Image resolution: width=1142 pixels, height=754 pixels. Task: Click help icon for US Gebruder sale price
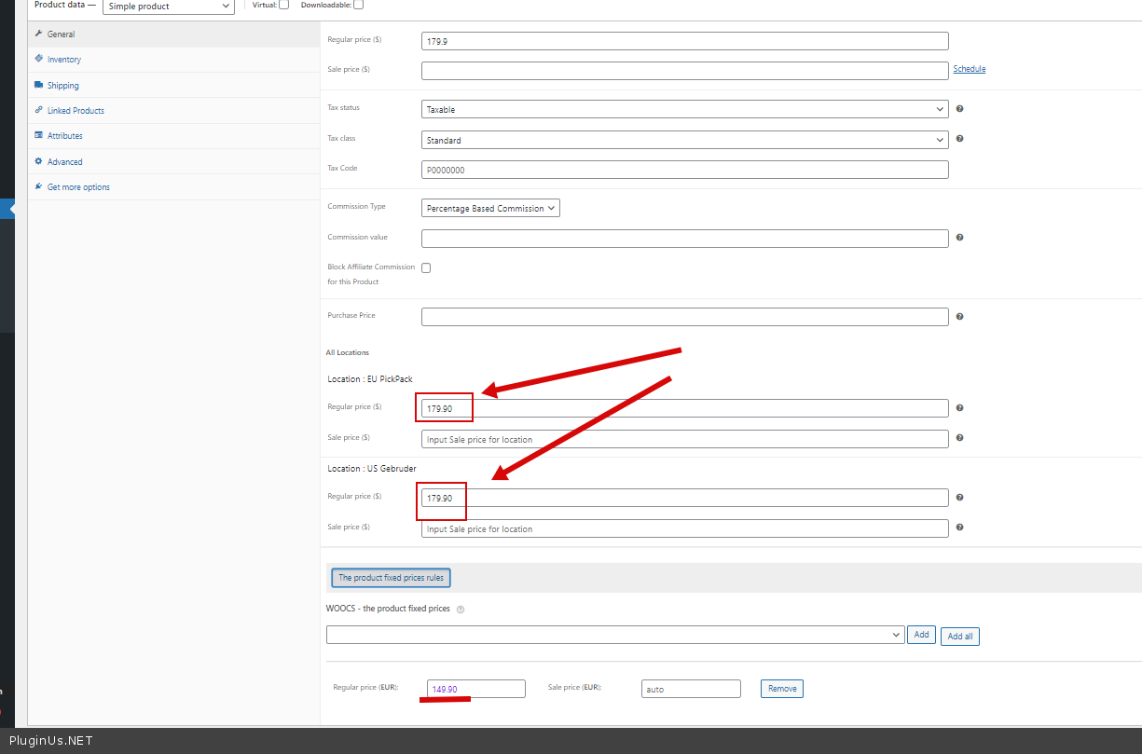959,528
